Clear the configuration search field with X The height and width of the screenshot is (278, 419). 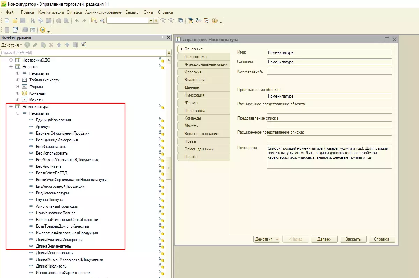point(169,52)
